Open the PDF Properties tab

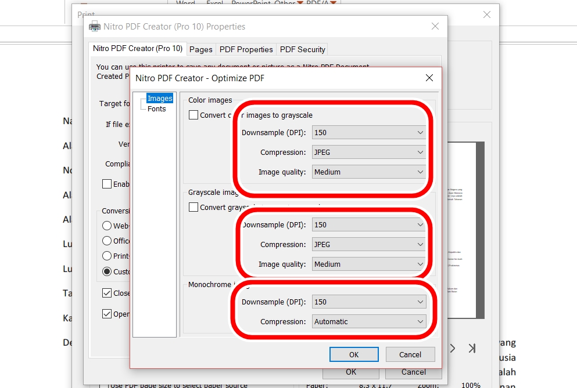(x=246, y=49)
